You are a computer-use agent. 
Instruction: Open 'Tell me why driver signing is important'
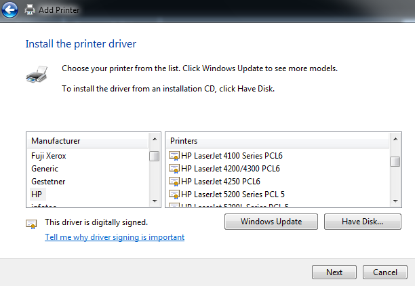tap(115, 237)
